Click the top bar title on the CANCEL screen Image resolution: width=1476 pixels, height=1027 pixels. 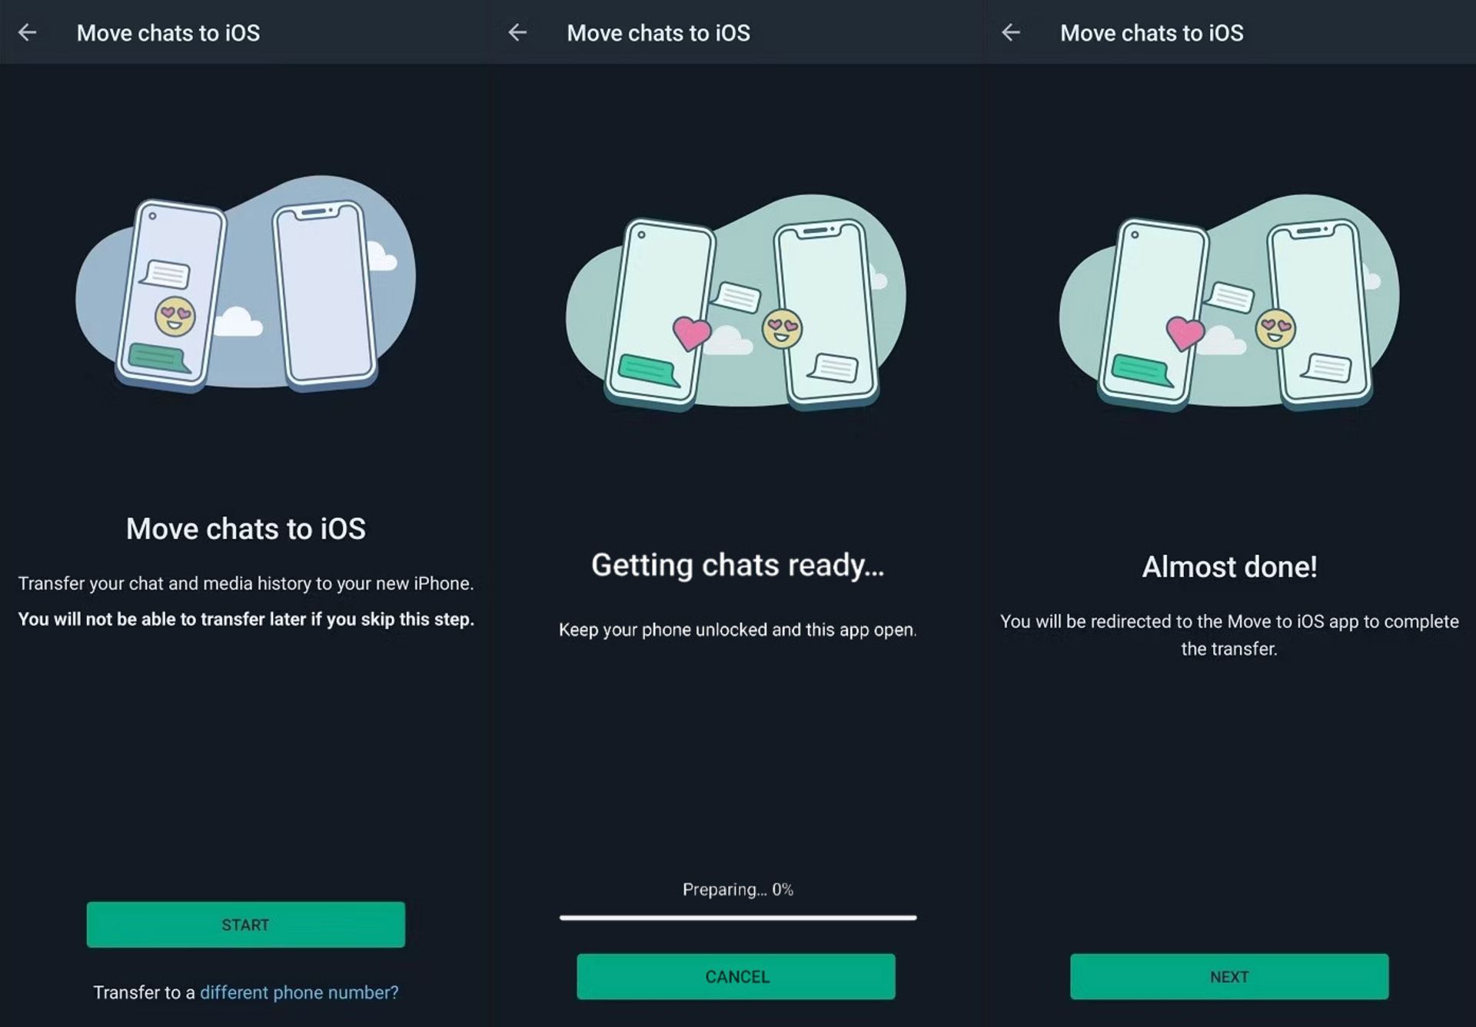click(x=659, y=33)
